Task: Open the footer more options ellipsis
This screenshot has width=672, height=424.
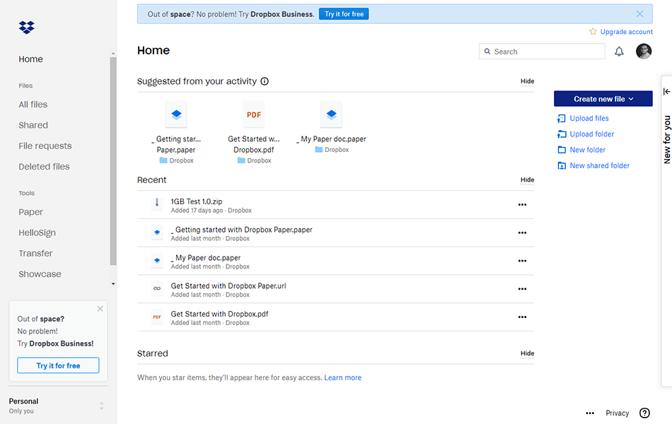Action: tap(590, 413)
